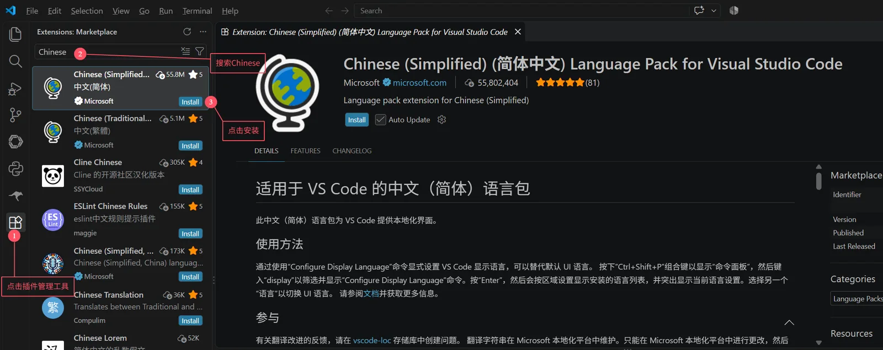Switch to the CHANGELOG tab
Viewport: 883px width, 350px height.
(352, 151)
